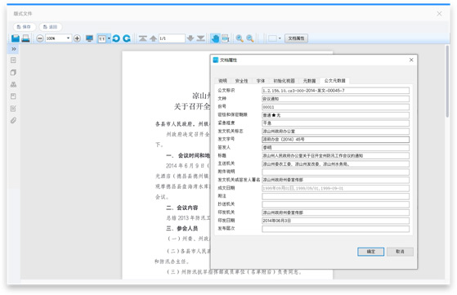Viewport: 457px width, 295px height.
Task: Select the 公文元数据 tab
Action: click(334, 80)
